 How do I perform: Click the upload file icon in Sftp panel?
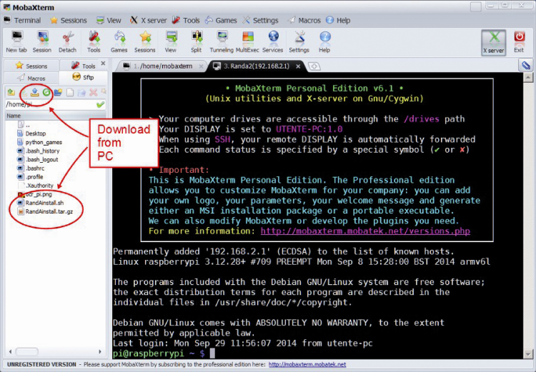click(34, 92)
